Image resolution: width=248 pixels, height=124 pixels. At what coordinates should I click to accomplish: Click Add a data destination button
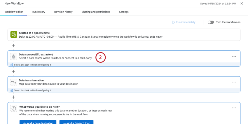pyautogui.click(x=38, y=122)
